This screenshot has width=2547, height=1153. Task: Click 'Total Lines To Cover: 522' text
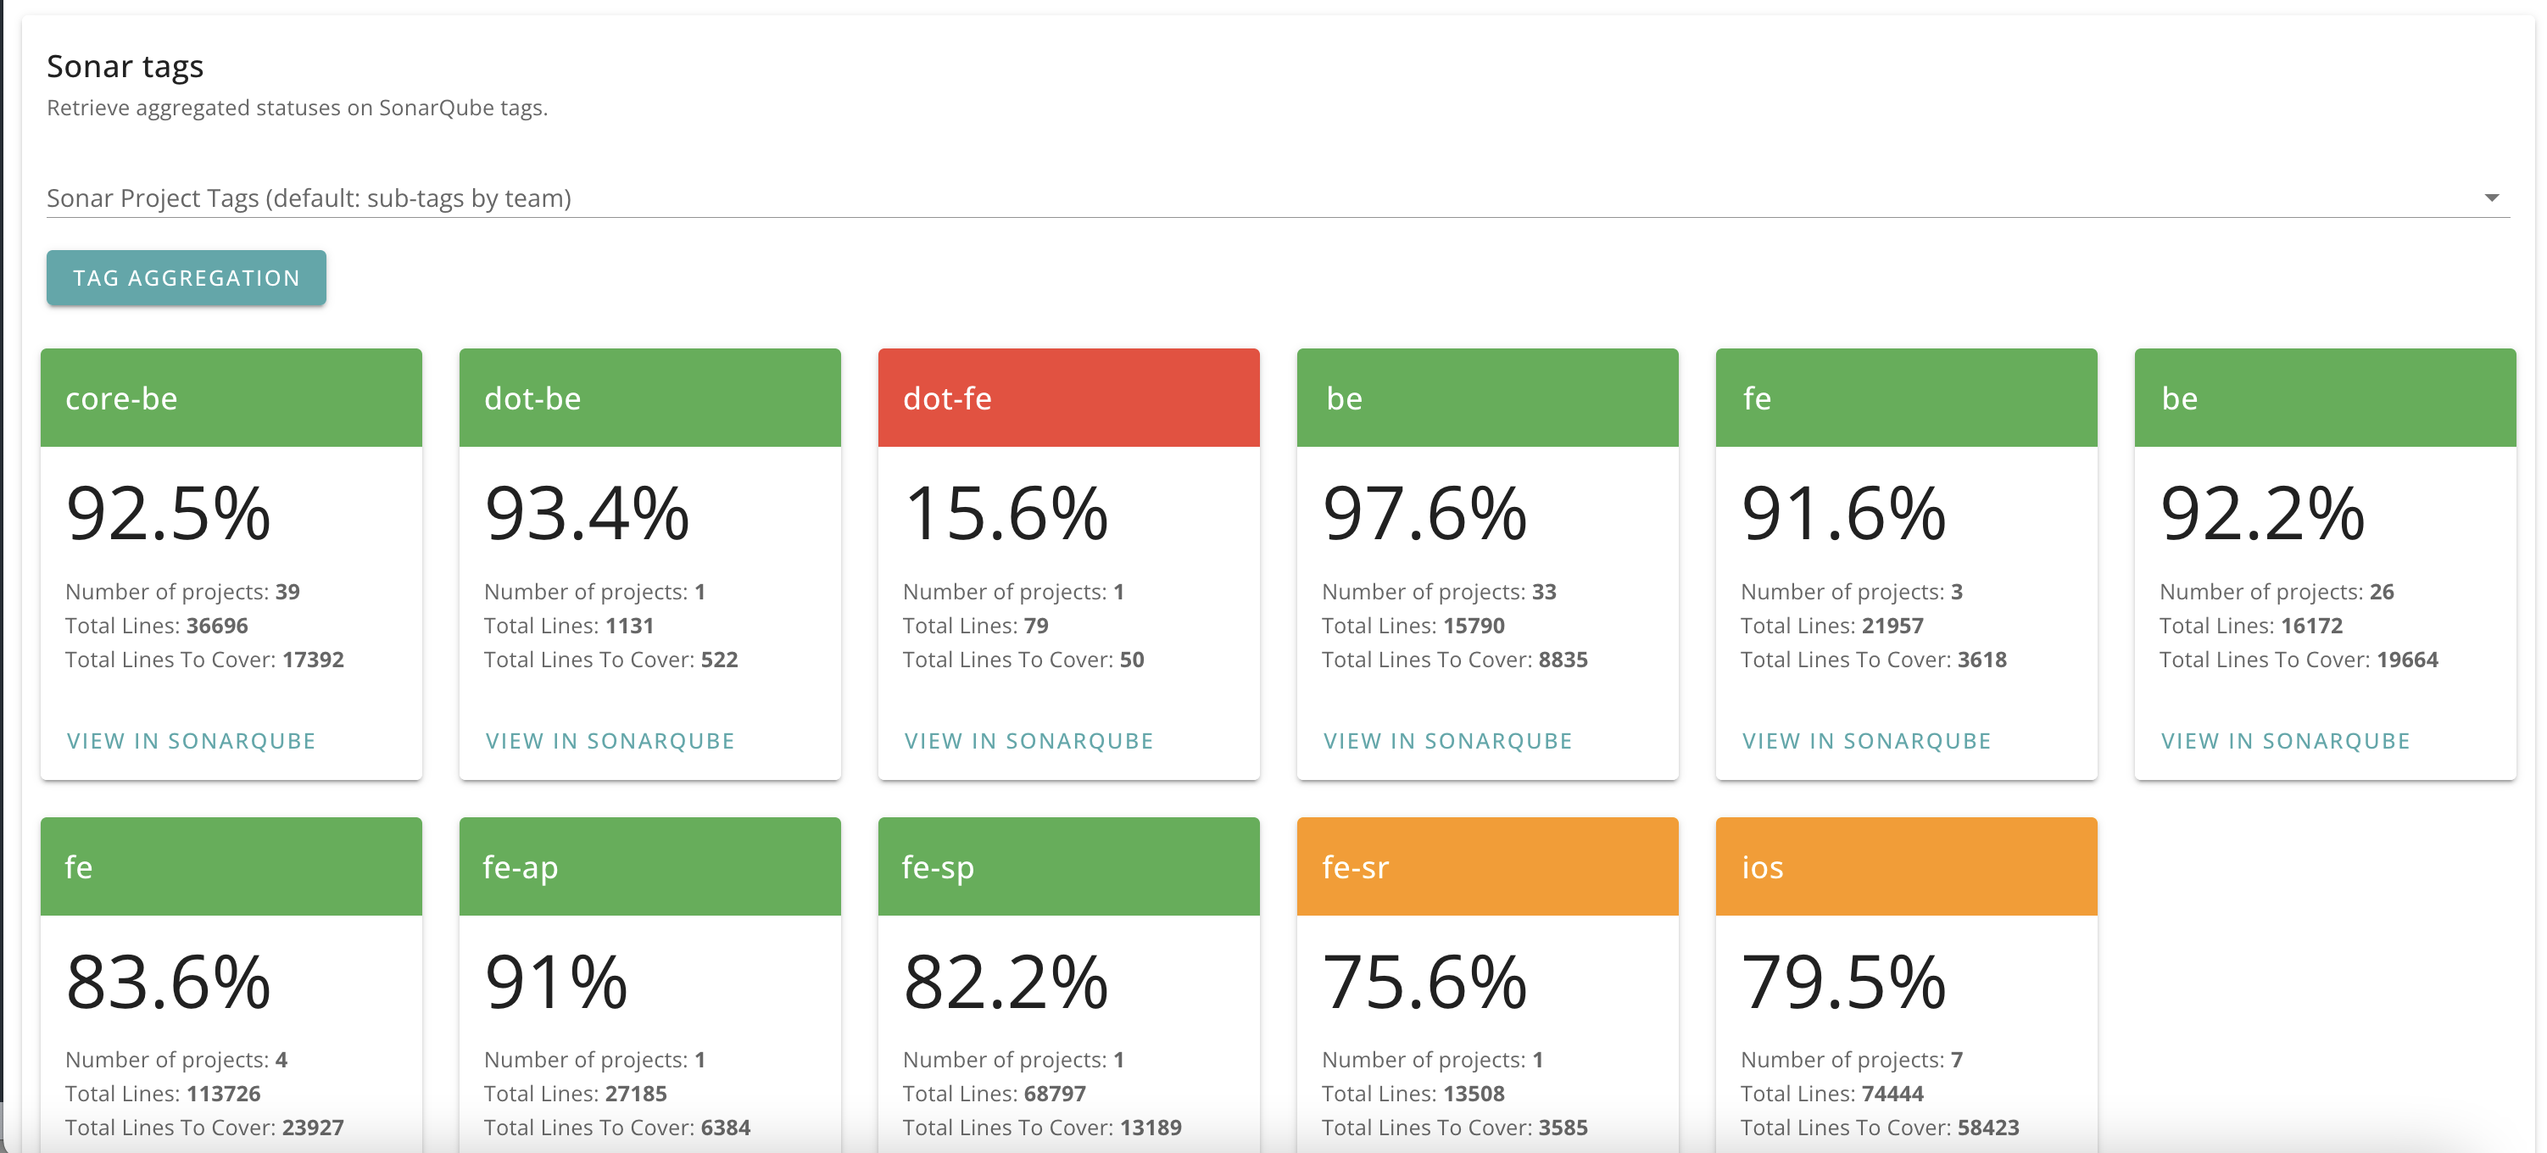611,660
